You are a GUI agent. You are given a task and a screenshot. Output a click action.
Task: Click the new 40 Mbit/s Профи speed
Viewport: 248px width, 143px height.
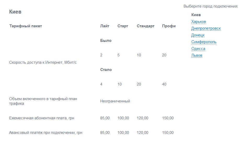pos(164,84)
